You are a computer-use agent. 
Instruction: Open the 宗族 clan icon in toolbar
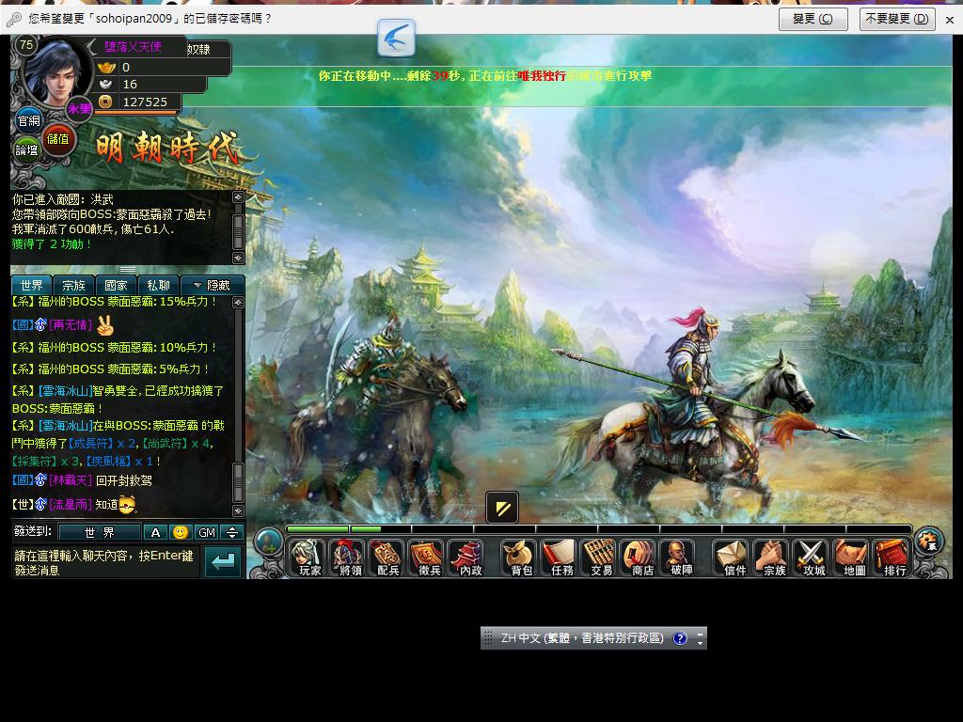[x=773, y=557]
